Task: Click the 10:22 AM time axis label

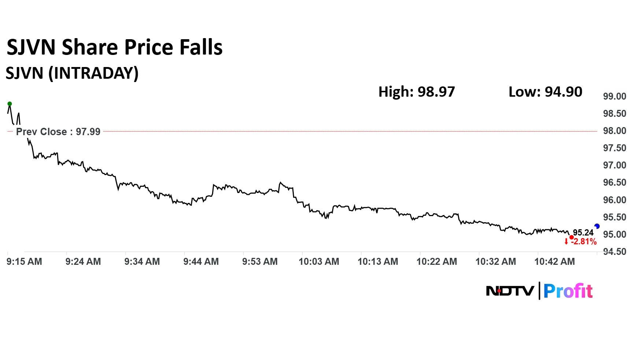Action: 437,262
